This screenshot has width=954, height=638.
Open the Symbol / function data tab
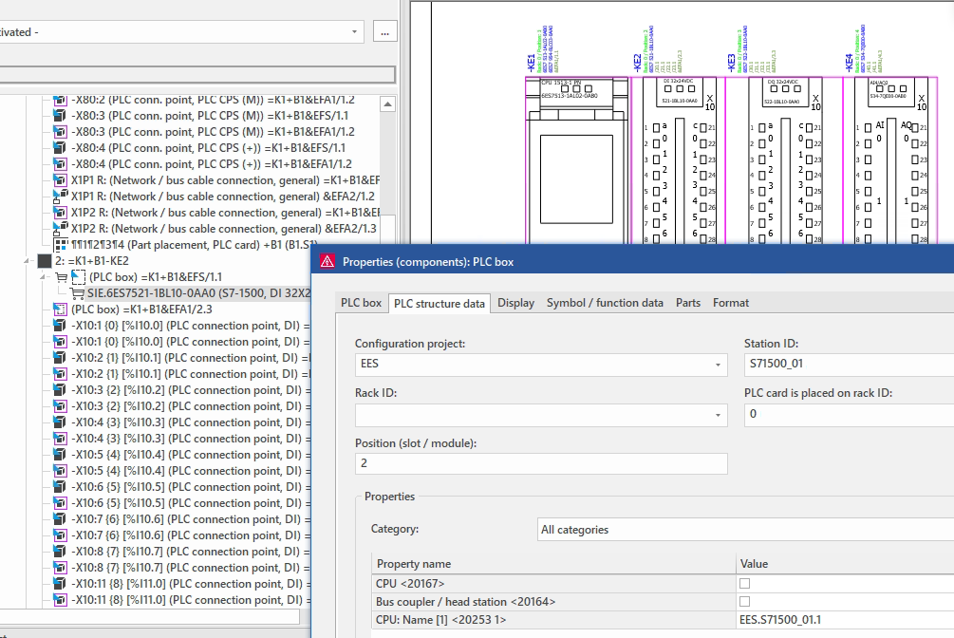tap(605, 303)
